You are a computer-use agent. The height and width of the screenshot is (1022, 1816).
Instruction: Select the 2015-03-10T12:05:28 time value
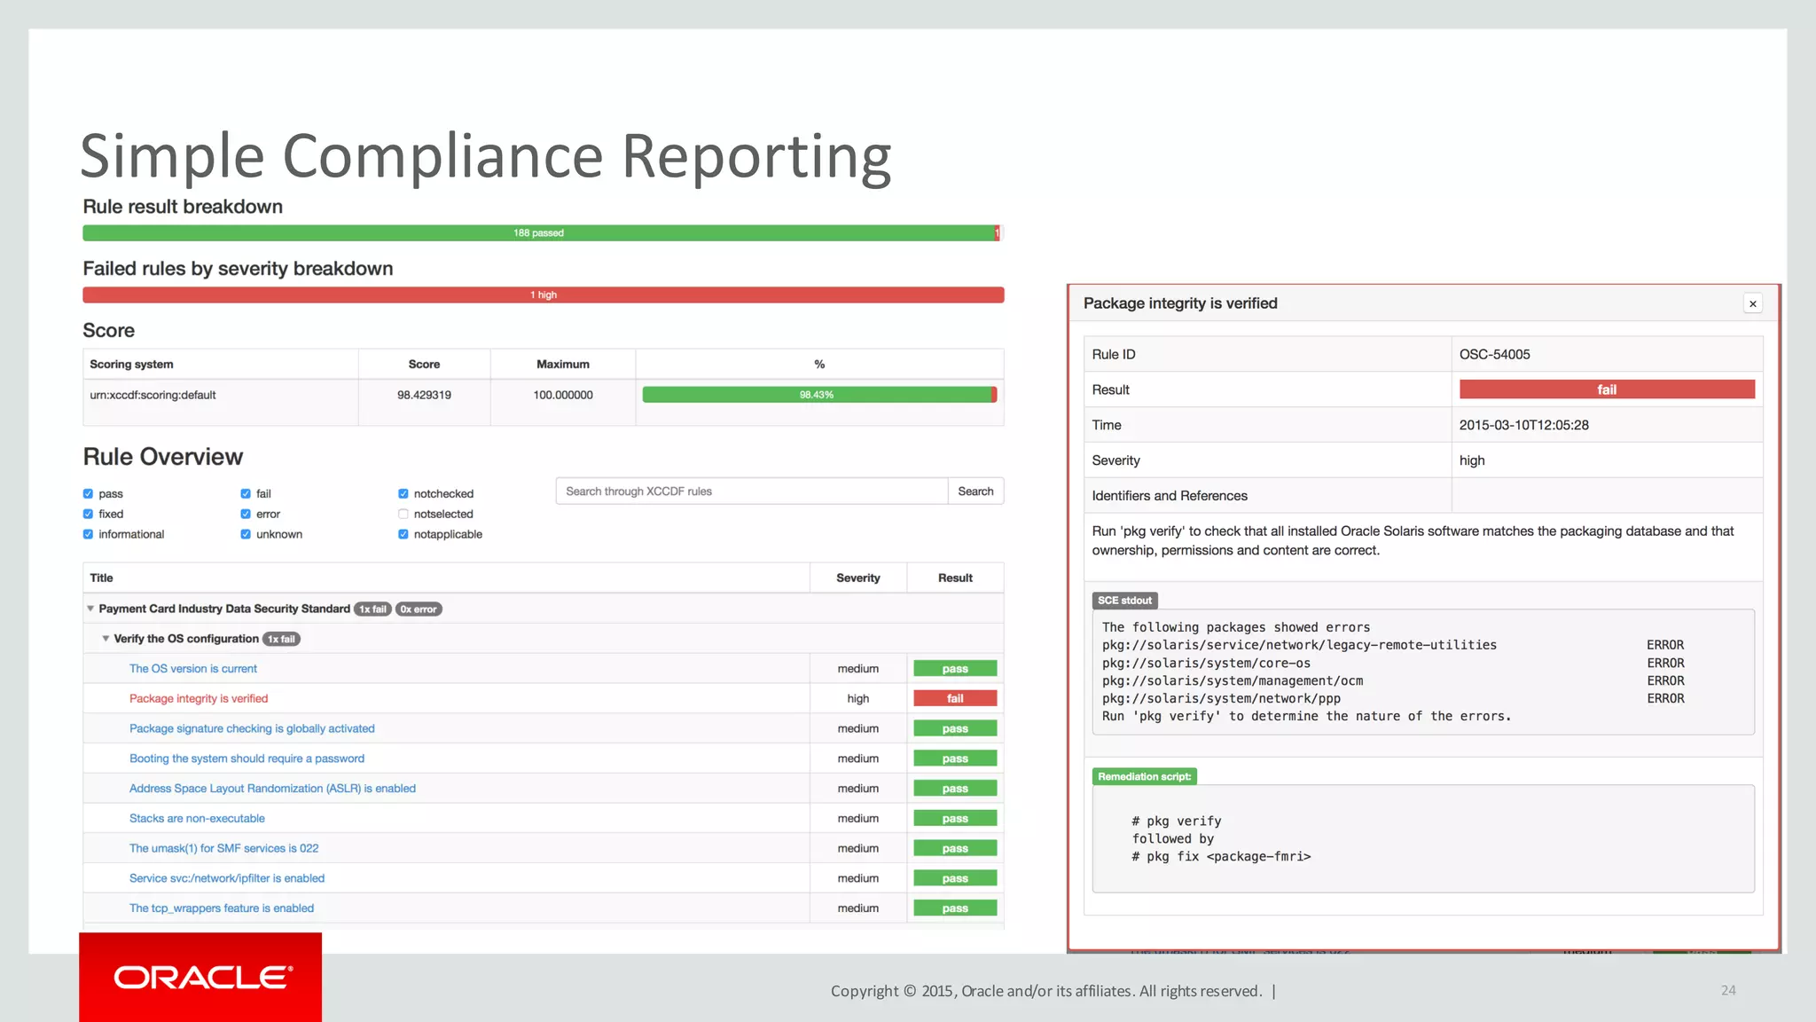(1524, 425)
